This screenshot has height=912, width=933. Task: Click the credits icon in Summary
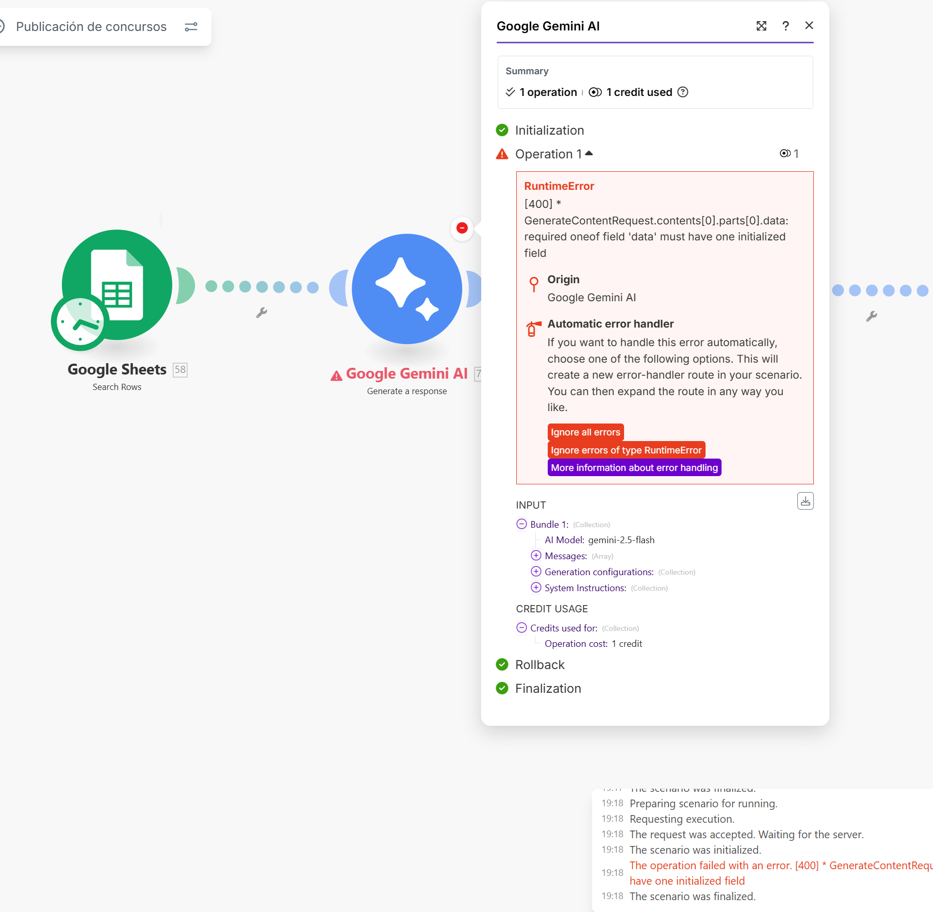coord(595,92)
